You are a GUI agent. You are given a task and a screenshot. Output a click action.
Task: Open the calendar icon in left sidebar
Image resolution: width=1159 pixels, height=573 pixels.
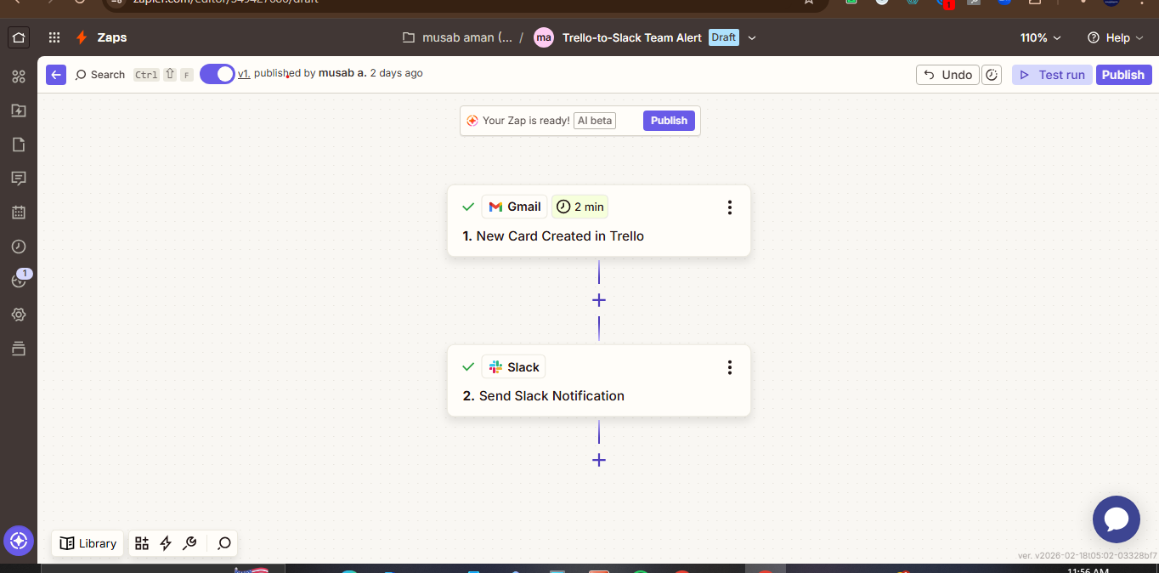pos(19,213)
